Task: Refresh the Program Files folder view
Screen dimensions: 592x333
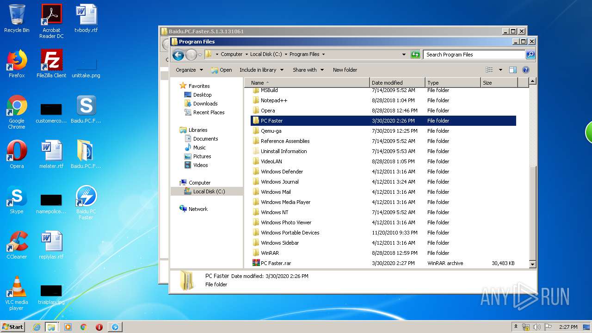Action: click(x=415, y=55)
